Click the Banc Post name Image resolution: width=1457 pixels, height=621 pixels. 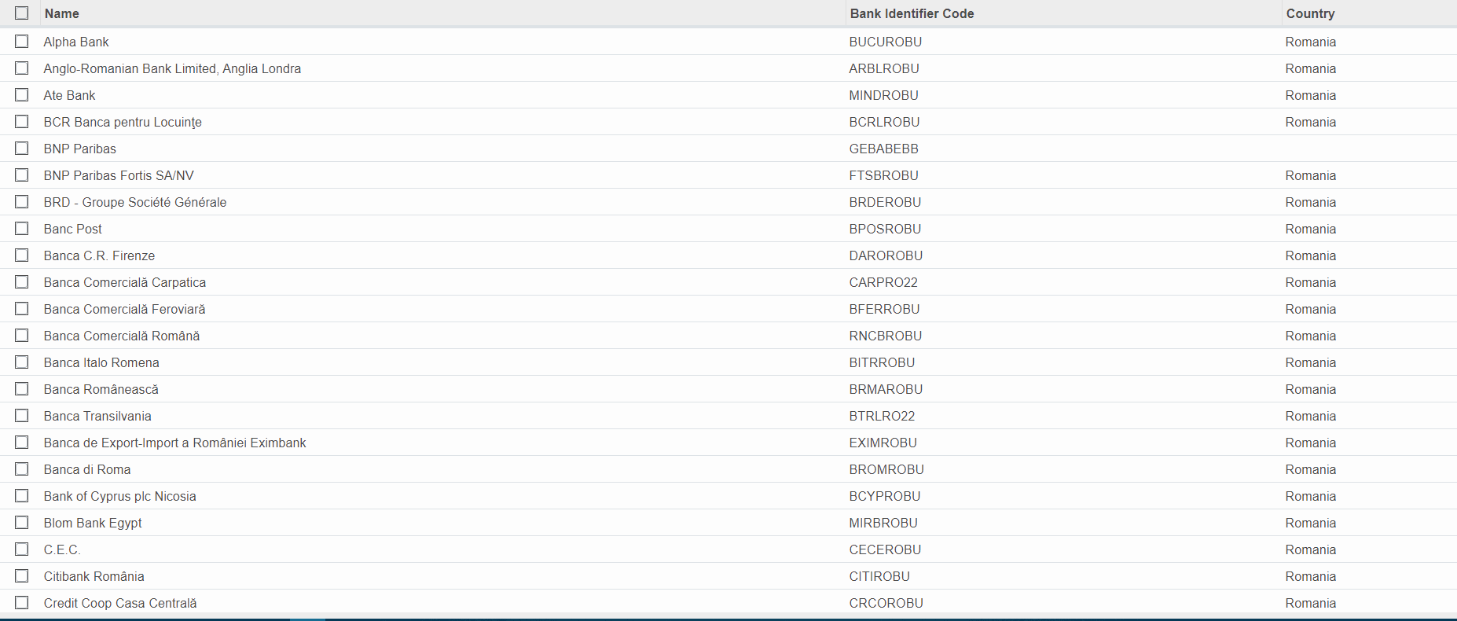click(x=73, y=229)
